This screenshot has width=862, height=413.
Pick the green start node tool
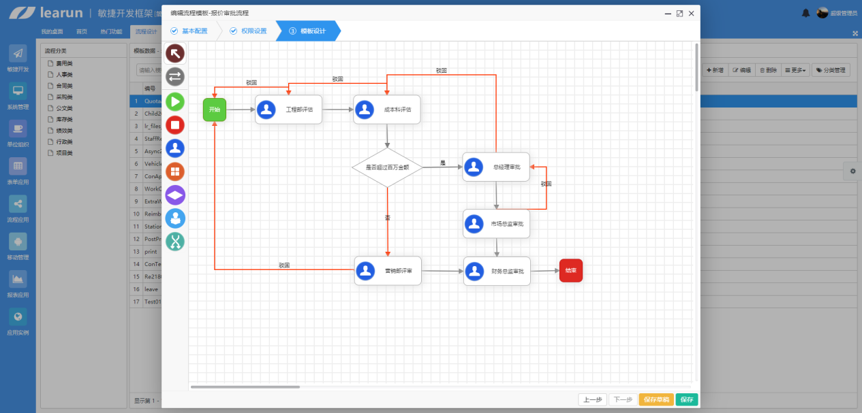pos(175,101)
